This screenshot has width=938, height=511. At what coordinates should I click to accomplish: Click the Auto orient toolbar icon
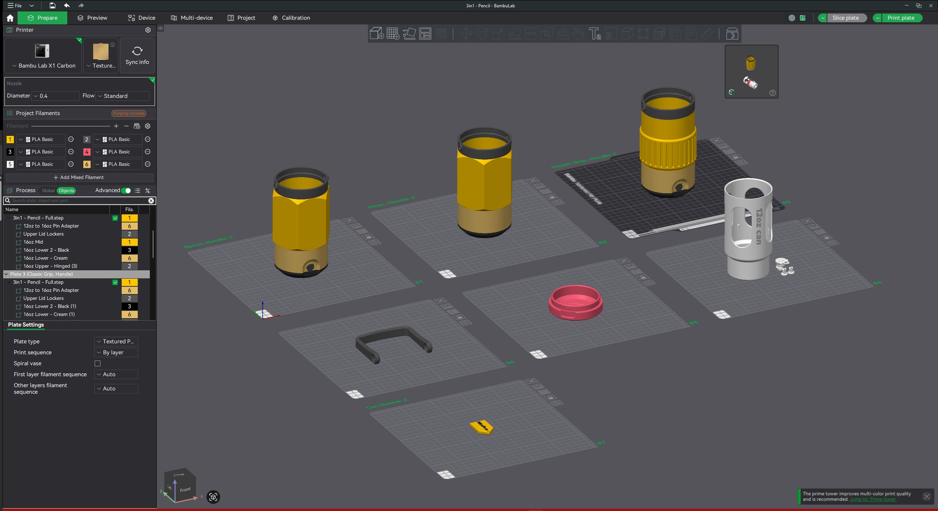tap(409, 34)
